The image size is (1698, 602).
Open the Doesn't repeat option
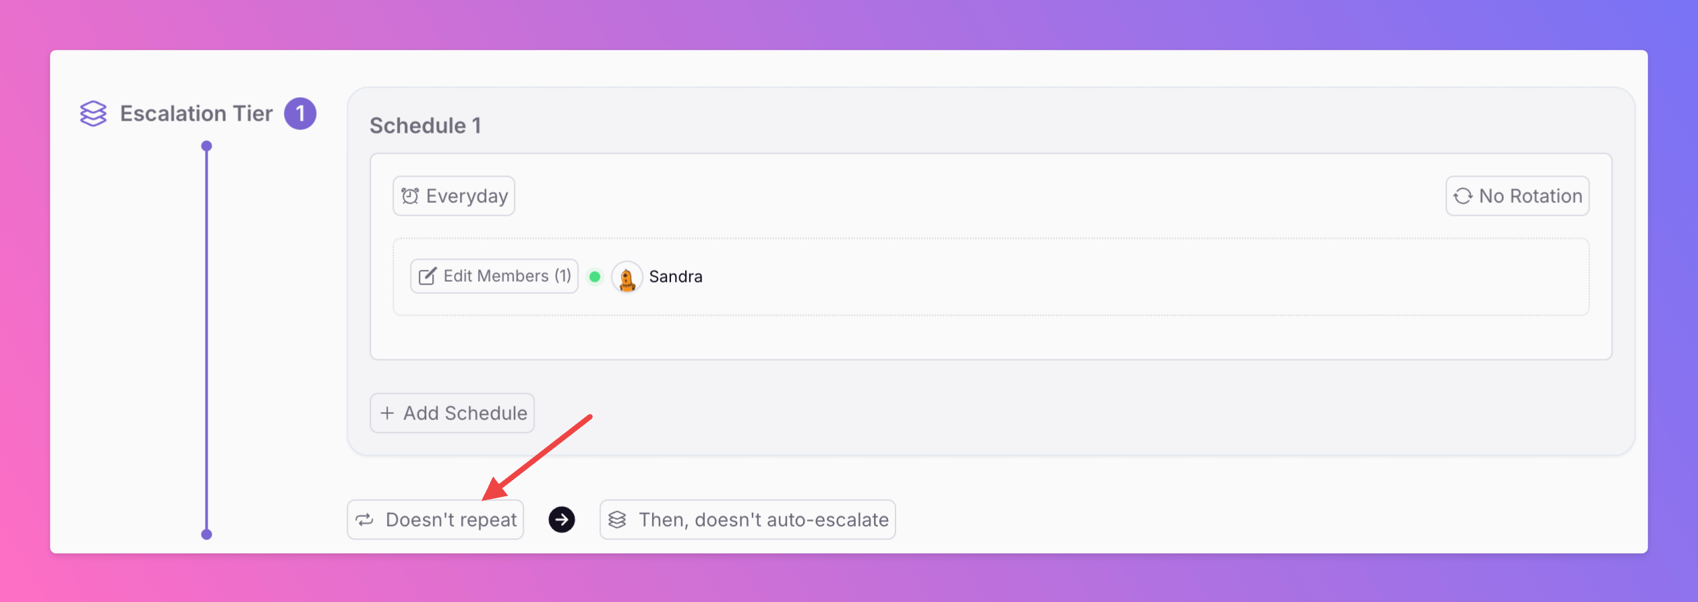pos(436,520)
